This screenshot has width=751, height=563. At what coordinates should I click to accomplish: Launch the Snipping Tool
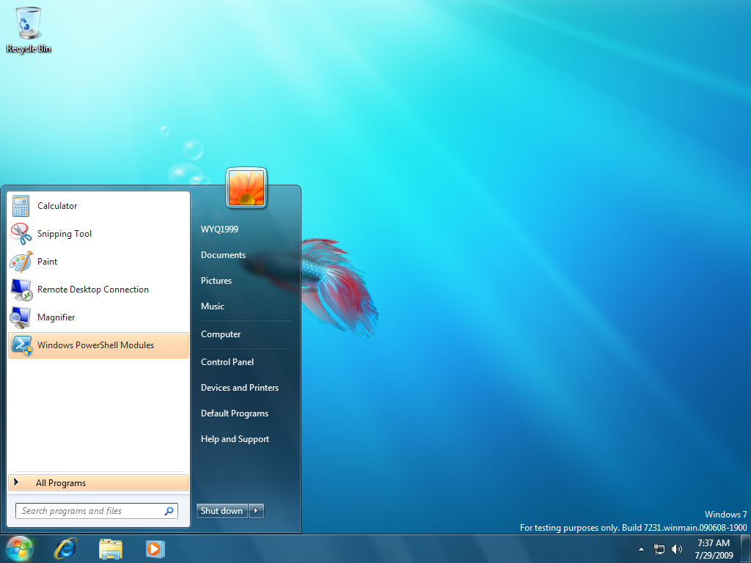[x=65, y=234]
